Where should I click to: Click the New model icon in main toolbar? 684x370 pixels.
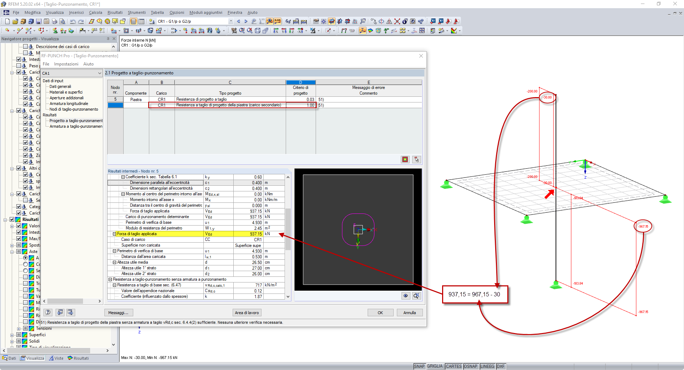7,21
